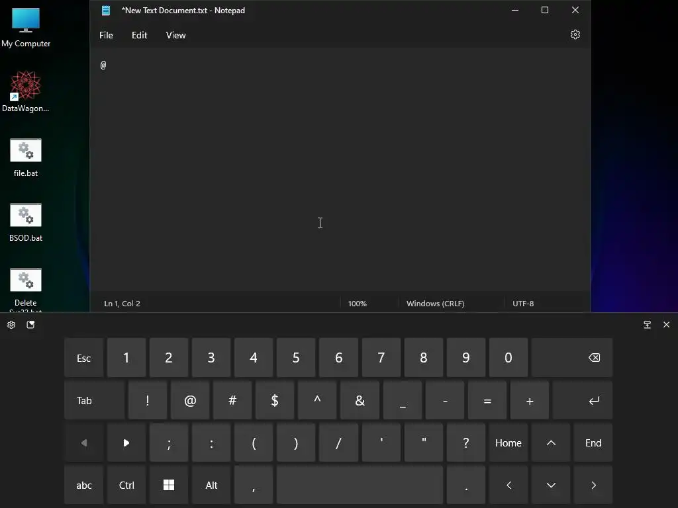Toggle the Alt key

tap(211, 485)
